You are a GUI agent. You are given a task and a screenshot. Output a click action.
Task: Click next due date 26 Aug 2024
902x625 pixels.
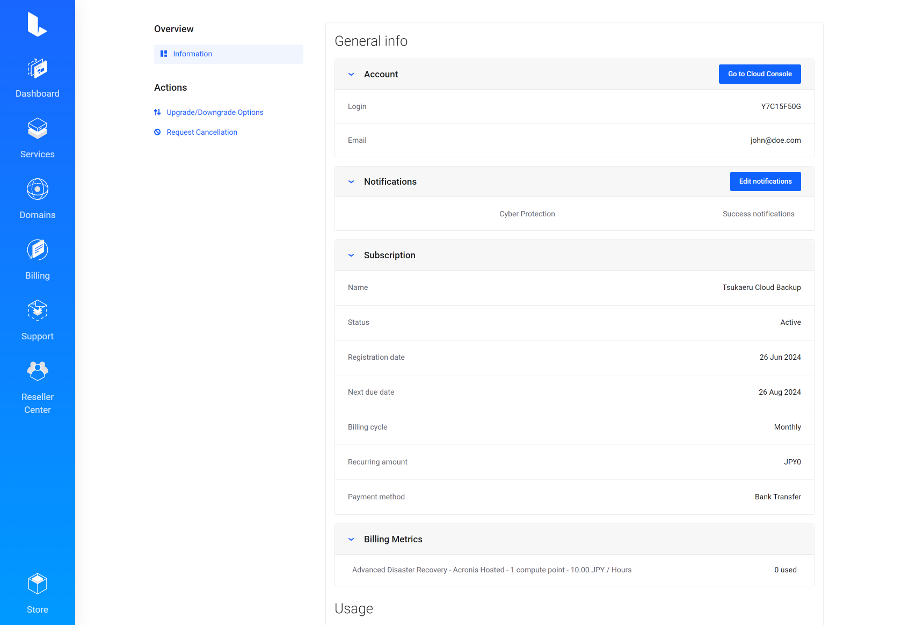coord(780,392)
